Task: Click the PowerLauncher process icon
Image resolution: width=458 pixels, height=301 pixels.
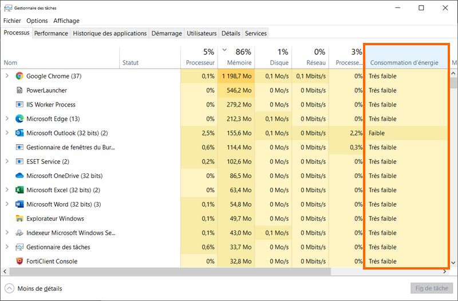Action: [x=19, y=90]
